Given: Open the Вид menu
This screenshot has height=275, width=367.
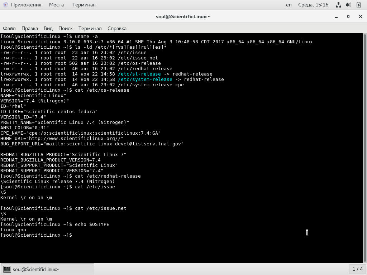Looking at the screenshot, I should click(48, 28).
